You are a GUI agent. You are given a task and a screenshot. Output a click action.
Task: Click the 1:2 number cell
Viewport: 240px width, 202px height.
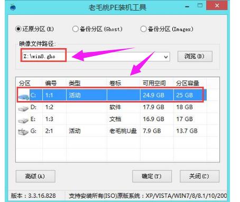pyautogui.click(x=49, y=107)
